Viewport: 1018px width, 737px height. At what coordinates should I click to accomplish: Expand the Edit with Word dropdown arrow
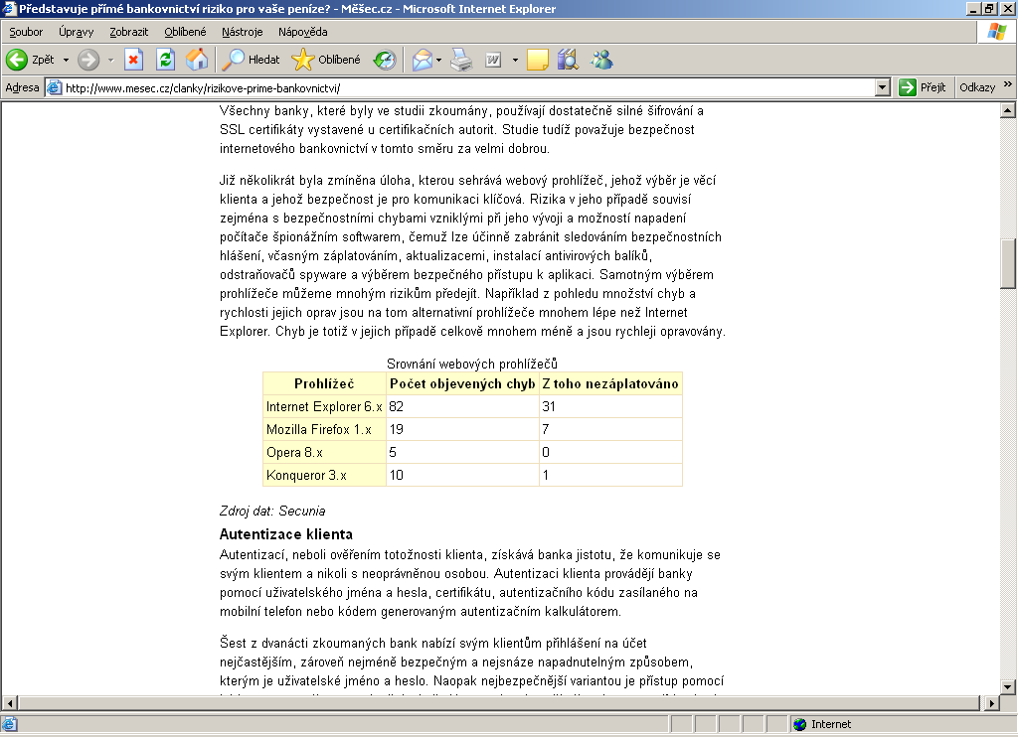tap(516, 61)
